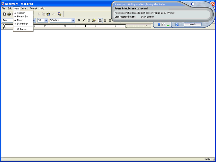Click the green Recorder status indicator
This screenshot has width=216, height=162.
click(x=168, y=25)
